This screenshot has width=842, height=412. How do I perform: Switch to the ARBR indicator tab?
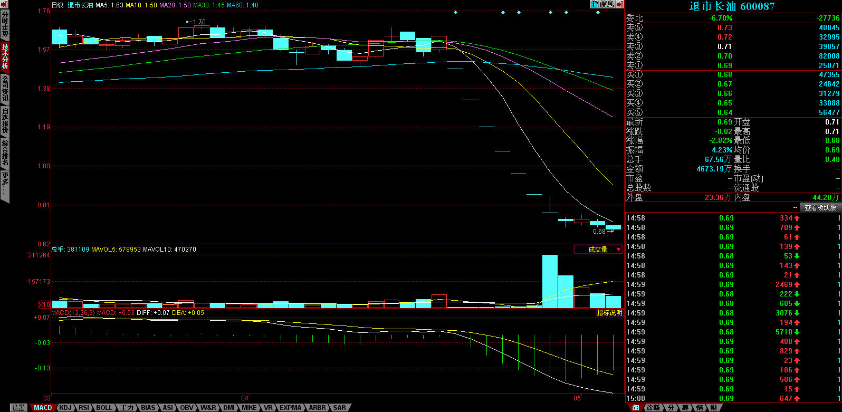(318, 408)
